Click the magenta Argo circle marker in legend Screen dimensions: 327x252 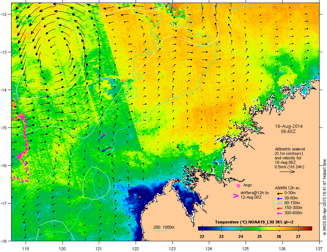tap(238, 186)
